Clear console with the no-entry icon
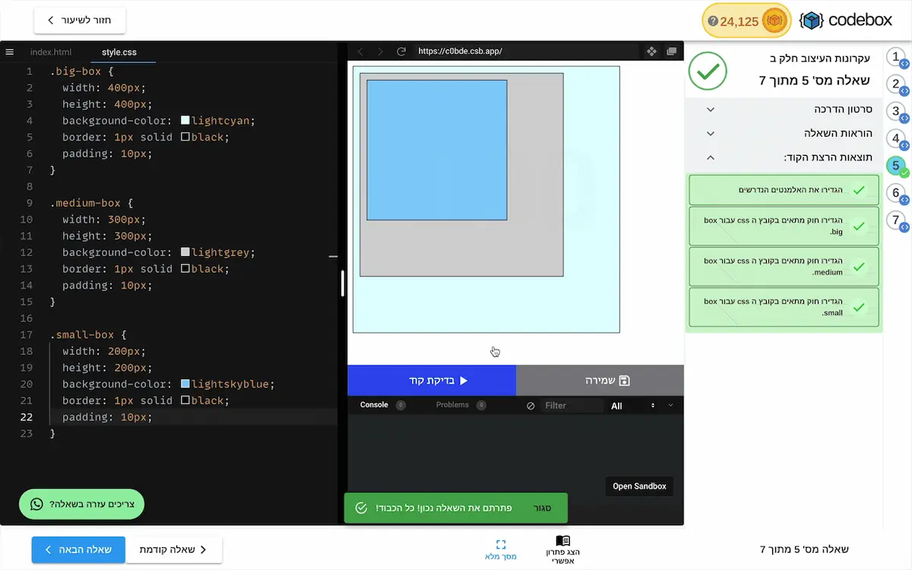Image resolution: width=912 pixels, height=570 pixels. (x=531, y=406)
